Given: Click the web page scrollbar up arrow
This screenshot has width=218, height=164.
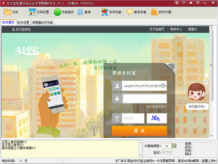Looking at the screenshot, I should tap(211, 28).
